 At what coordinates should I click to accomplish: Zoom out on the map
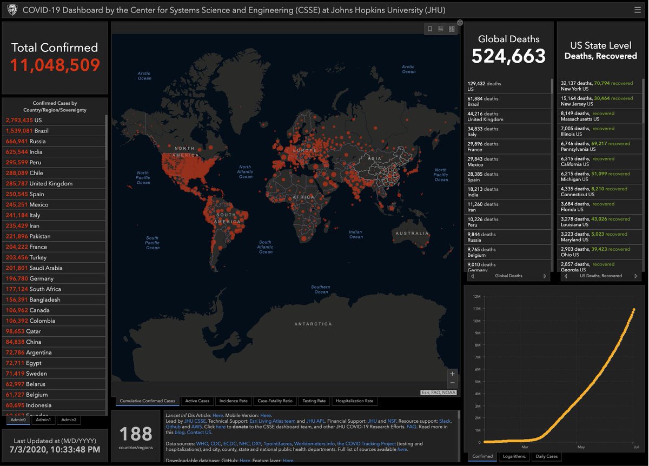(x=452, y=383)
